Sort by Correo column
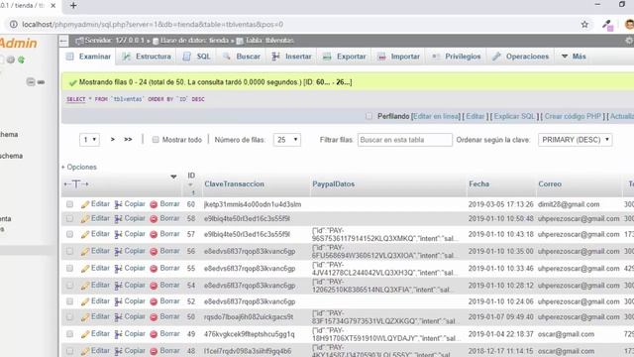Screen dimensions: 634x357 click(x=550, y=184)
